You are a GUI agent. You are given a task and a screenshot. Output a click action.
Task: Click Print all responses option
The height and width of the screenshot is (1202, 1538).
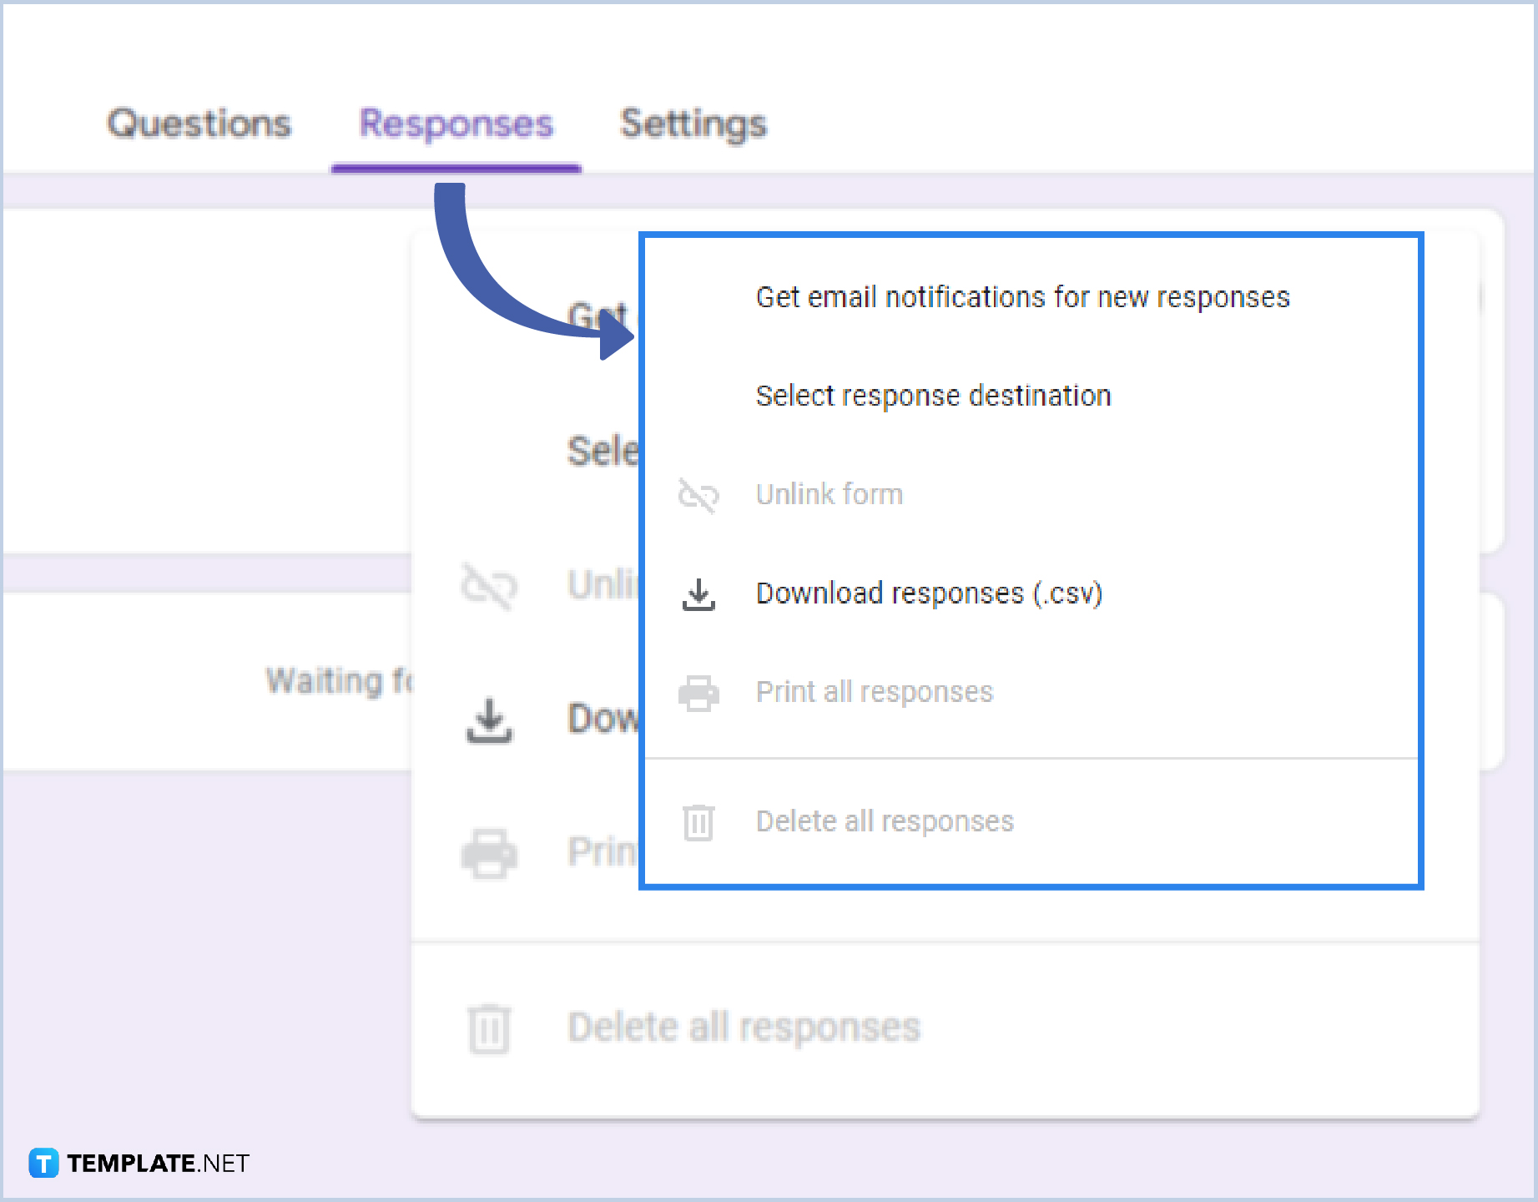click(874, 692)
